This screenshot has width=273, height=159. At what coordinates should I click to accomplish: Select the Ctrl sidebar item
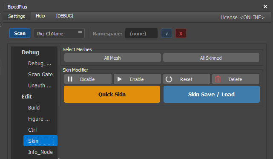(x=32, y=130)
